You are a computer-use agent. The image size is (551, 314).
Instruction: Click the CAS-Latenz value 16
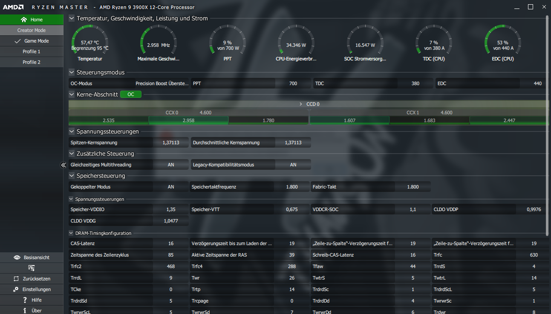[171, 243]
